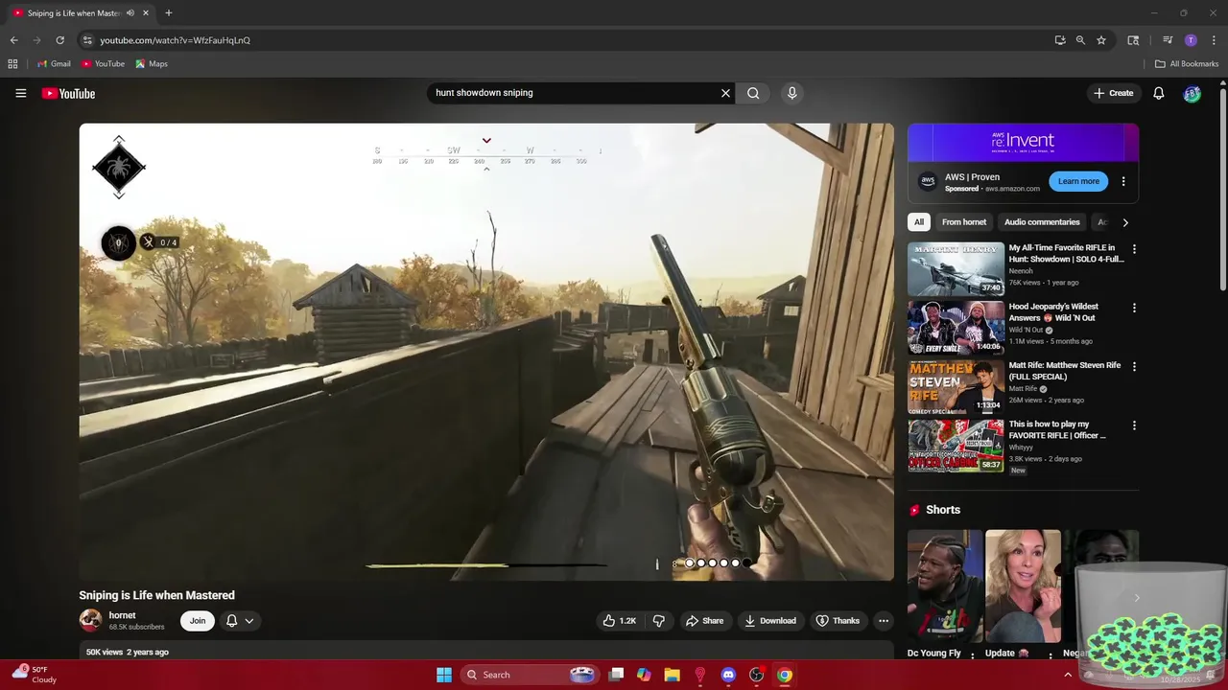Image resolution: width=1228 pixels, height=690 pixels.
Task: Send Thanks to the creator
Action: 838,621
